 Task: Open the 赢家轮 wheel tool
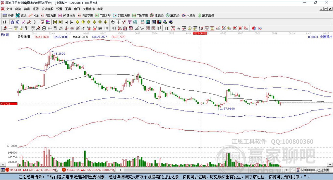point(172,16)
